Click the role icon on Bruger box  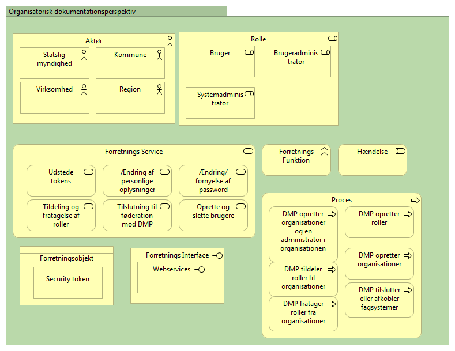(x=249, y=52)
